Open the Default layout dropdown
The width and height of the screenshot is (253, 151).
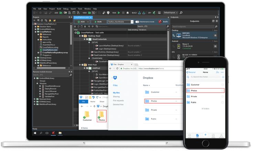pos(170,13)
